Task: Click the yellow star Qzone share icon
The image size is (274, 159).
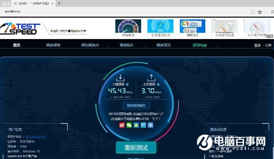Action: 136,125
